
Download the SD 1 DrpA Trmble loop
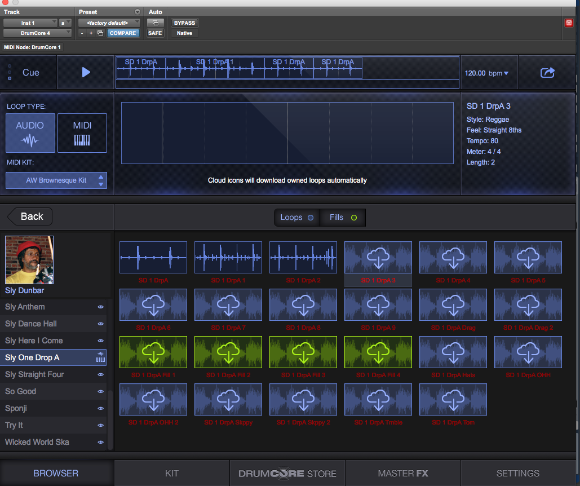click(378, 399)
